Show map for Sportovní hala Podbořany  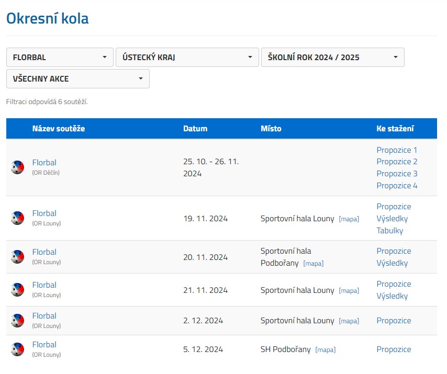tap(314, 264)
